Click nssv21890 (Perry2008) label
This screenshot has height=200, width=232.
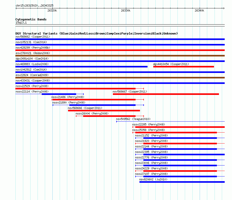pos(69,102)
